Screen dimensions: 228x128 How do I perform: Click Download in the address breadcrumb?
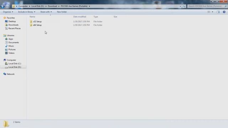[x=52, y=6]
